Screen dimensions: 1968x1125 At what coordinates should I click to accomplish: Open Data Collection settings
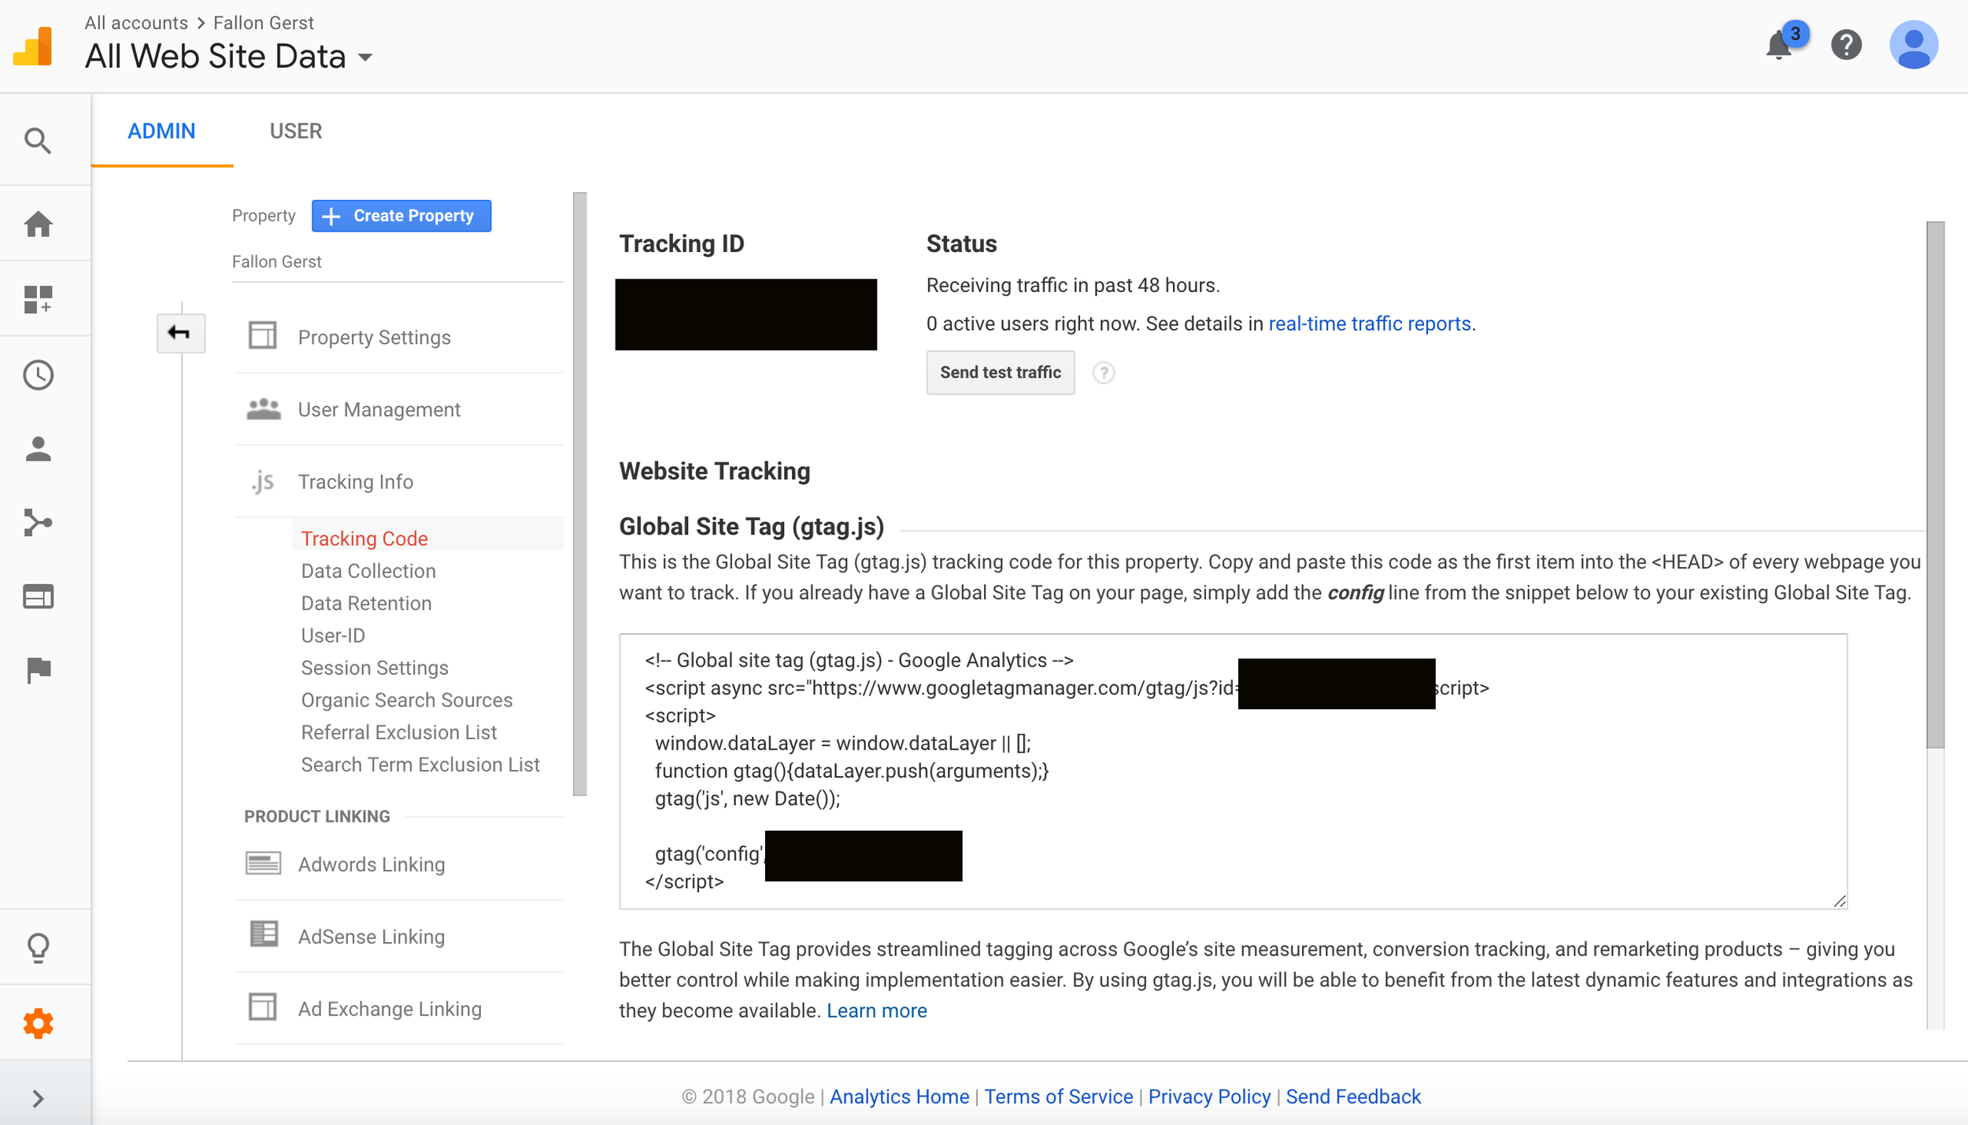pyautogui.click(x=368, y=571)
